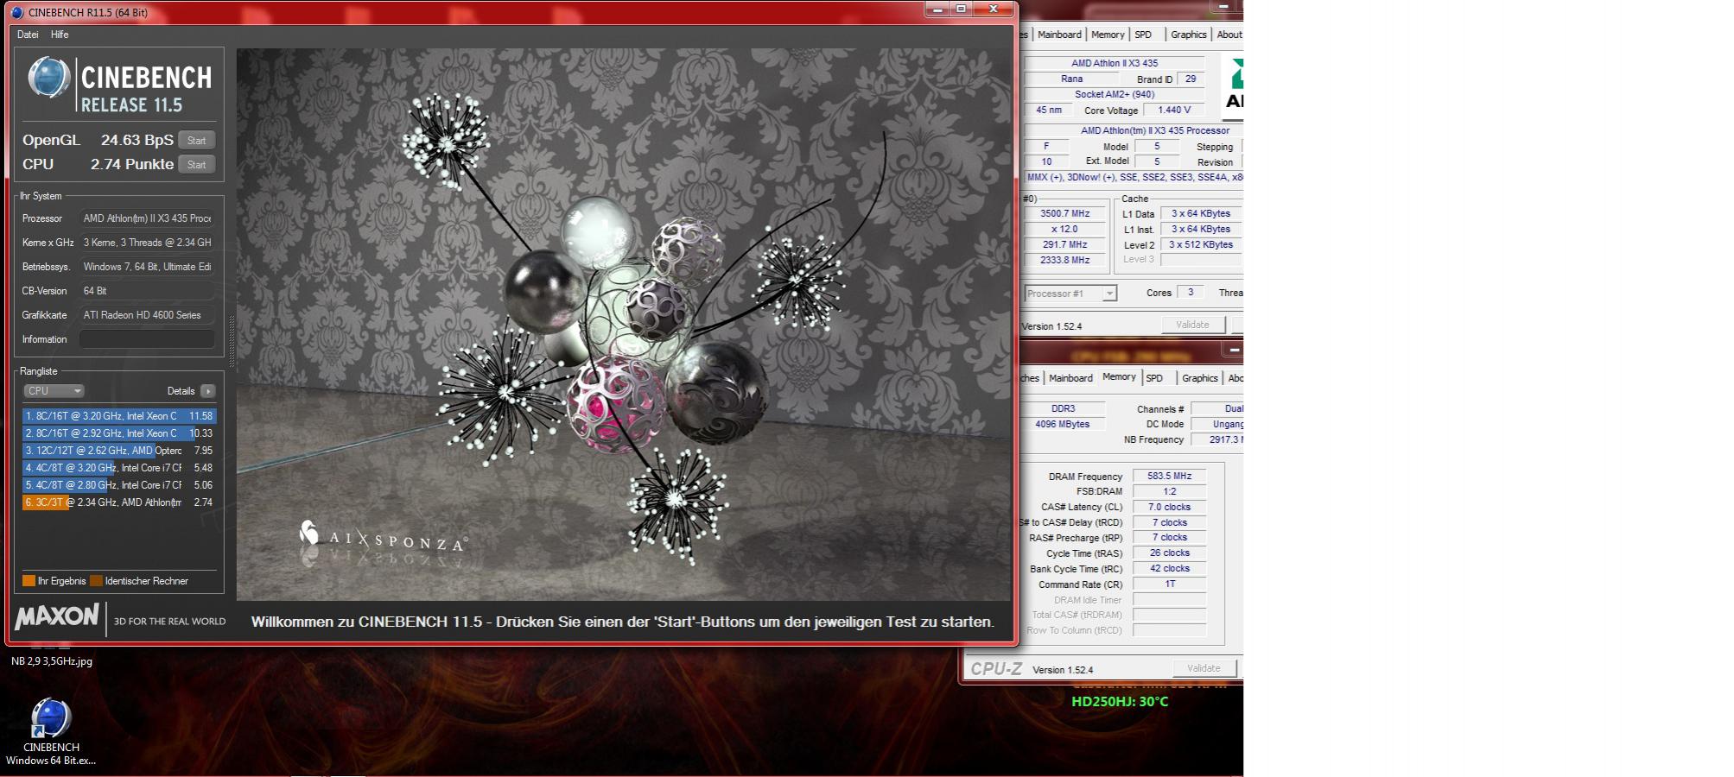This screenshot has width=1734, height=777.
Task: Click the FSB:DRAM ratio value 1:2
Action: tap(1170, 491)
